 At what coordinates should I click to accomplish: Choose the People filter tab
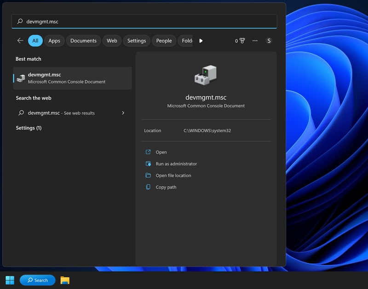click(x=164, y=41)
